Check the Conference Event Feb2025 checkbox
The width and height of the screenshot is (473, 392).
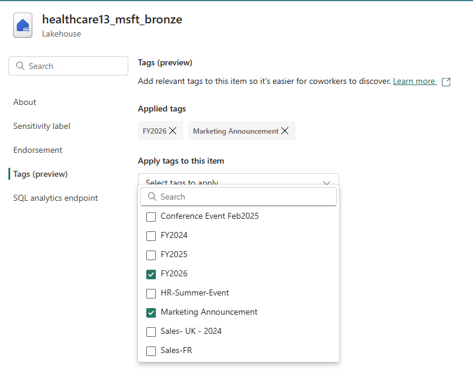(x=151, y=217)
